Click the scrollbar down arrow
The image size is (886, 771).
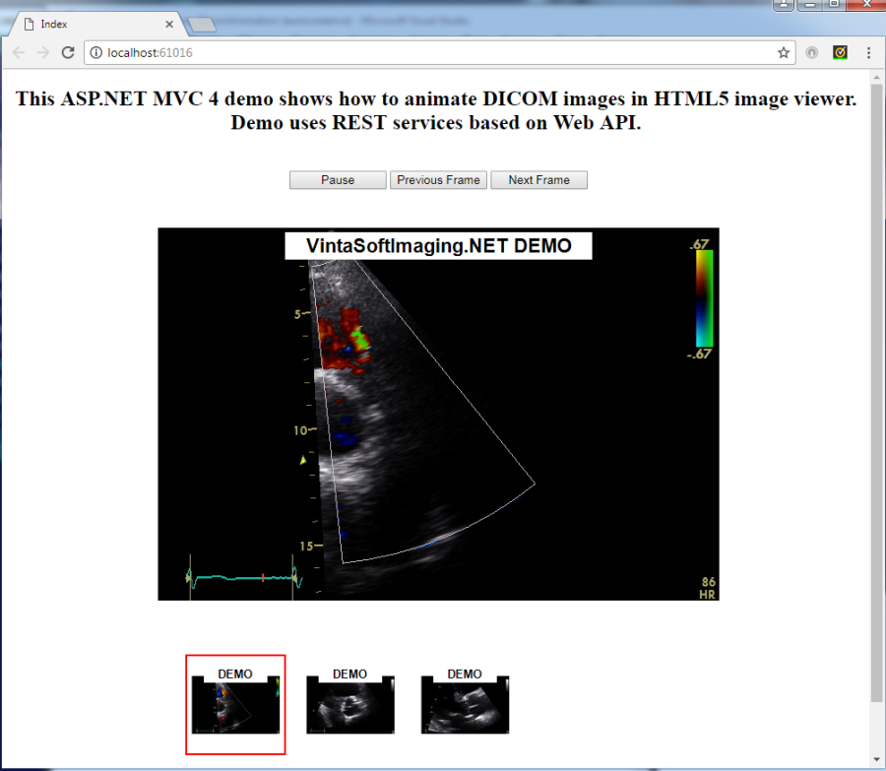(876, 759)
